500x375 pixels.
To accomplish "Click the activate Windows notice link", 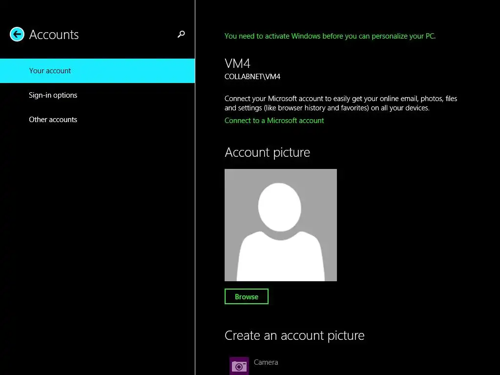I will click(330, 36).
